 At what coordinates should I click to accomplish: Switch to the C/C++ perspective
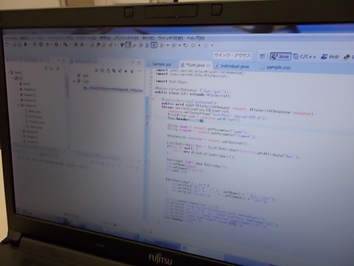click(x=305, y=56)
